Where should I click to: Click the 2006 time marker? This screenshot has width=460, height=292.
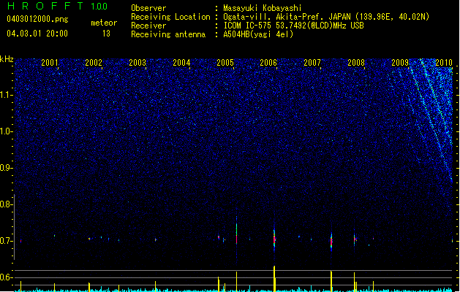(268, 63)
